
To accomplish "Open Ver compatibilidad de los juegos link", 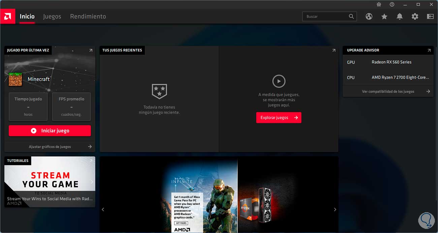I will [388, 91].
